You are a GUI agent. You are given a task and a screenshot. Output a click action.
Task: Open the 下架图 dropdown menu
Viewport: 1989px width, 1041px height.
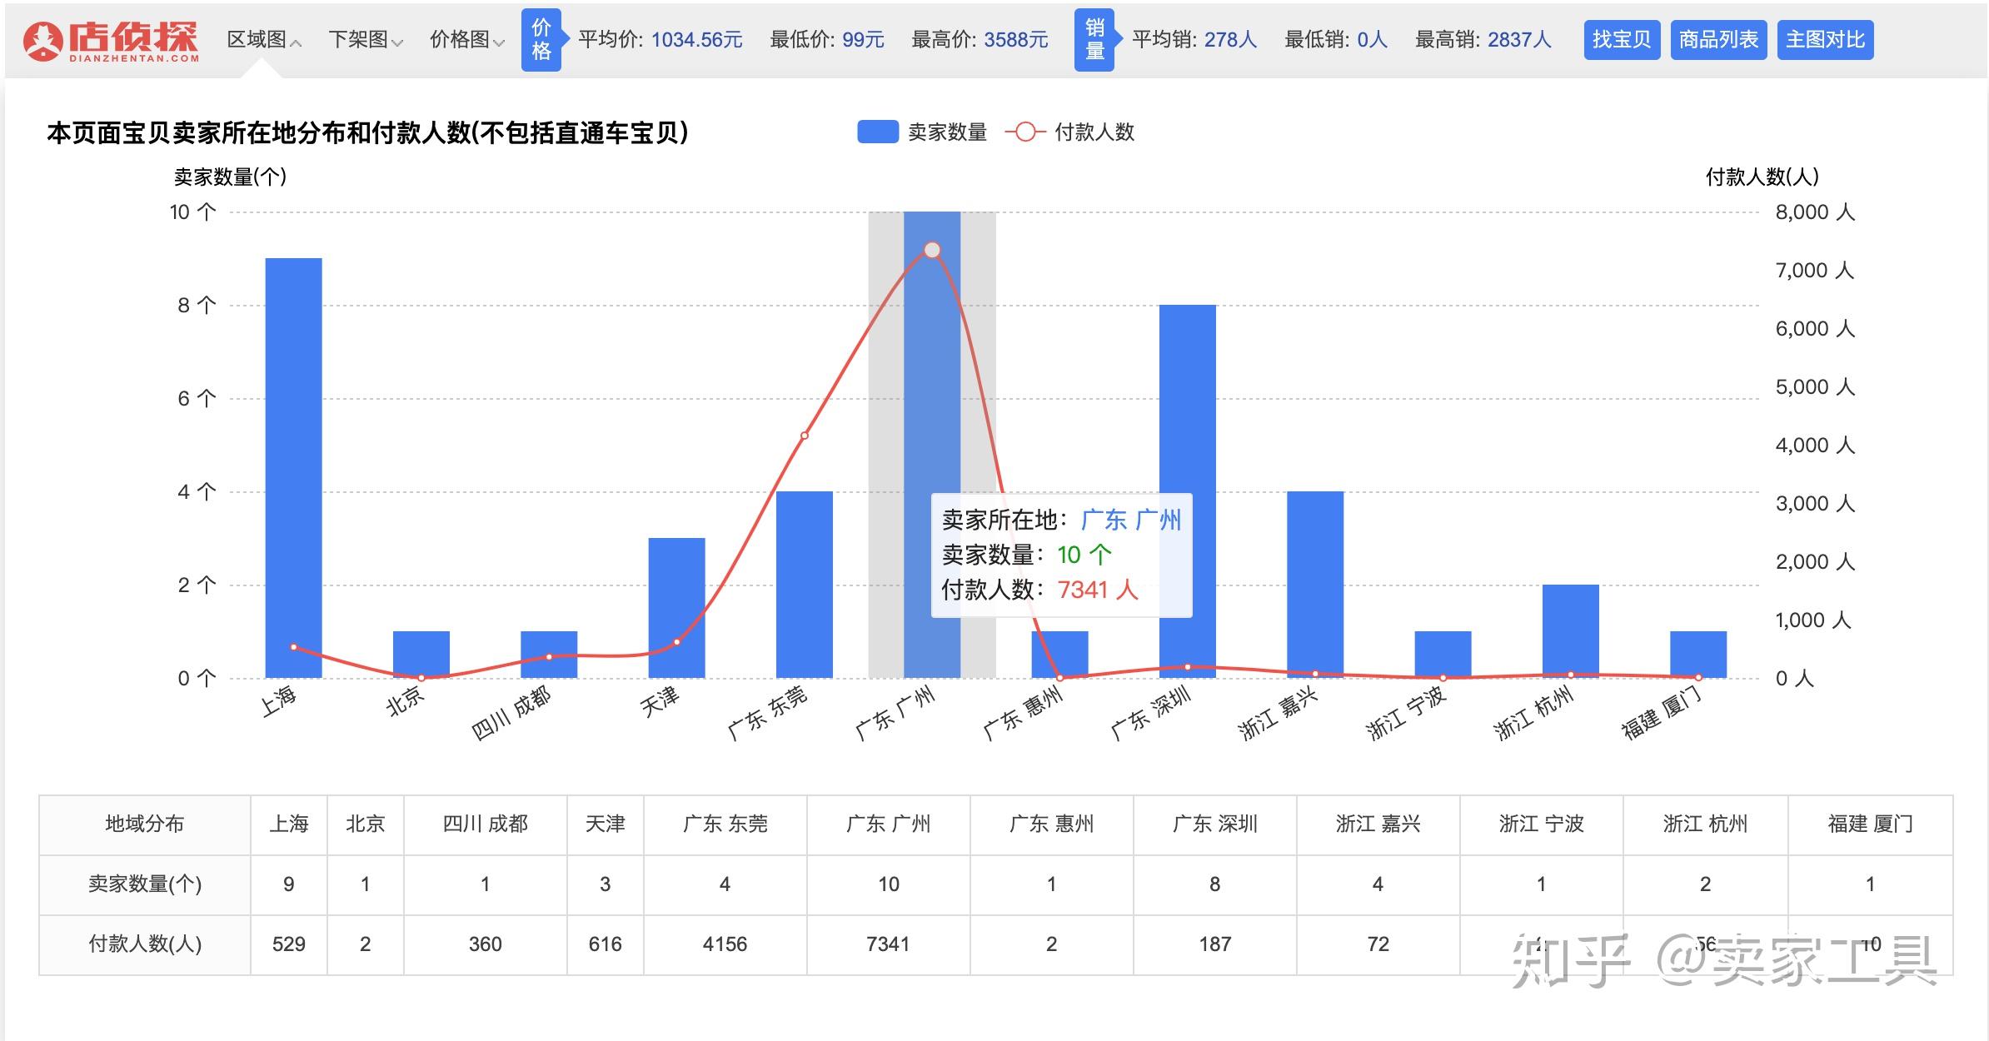click(366, 40)
